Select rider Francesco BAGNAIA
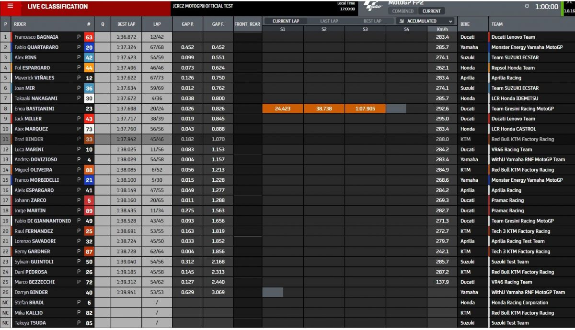 [37, 37]
